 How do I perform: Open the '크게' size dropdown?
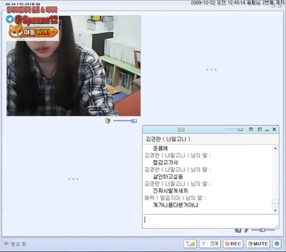point(210,244)
